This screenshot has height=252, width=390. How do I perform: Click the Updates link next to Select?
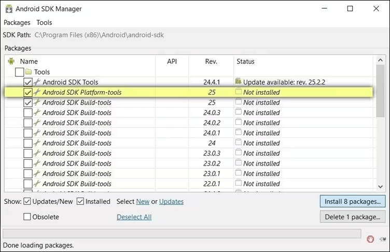click(171, 201)
